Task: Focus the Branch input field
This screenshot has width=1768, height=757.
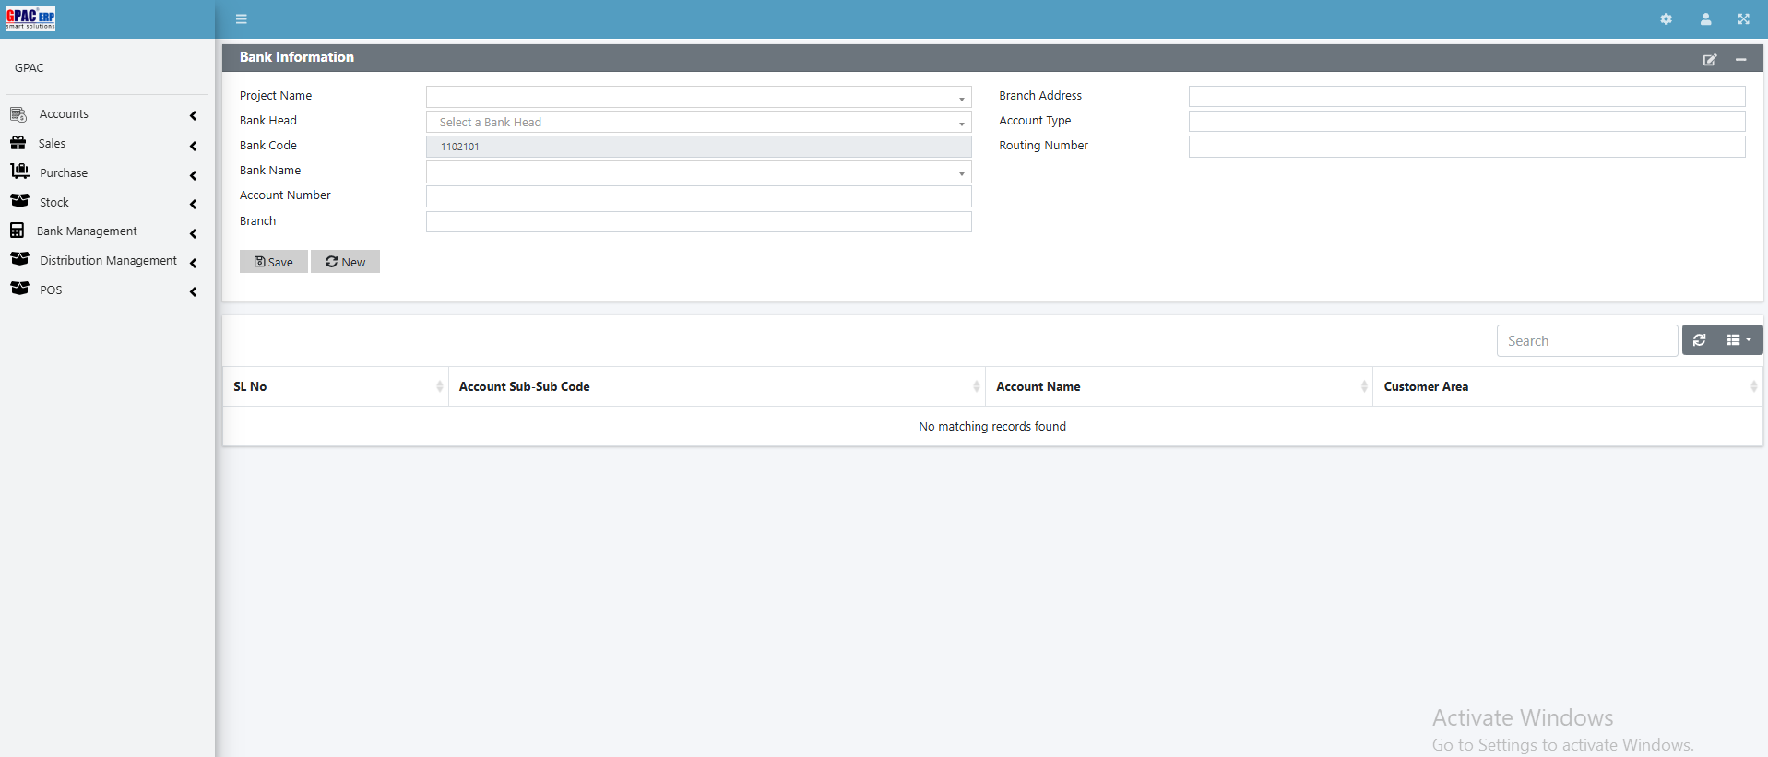Action: pyautogui.click(x=698, y=221)
